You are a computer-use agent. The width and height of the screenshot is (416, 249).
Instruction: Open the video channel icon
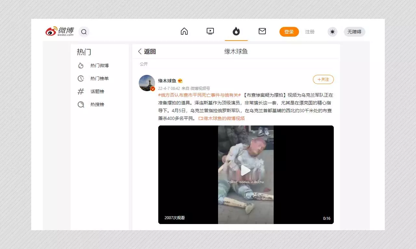tap(210, 31)
